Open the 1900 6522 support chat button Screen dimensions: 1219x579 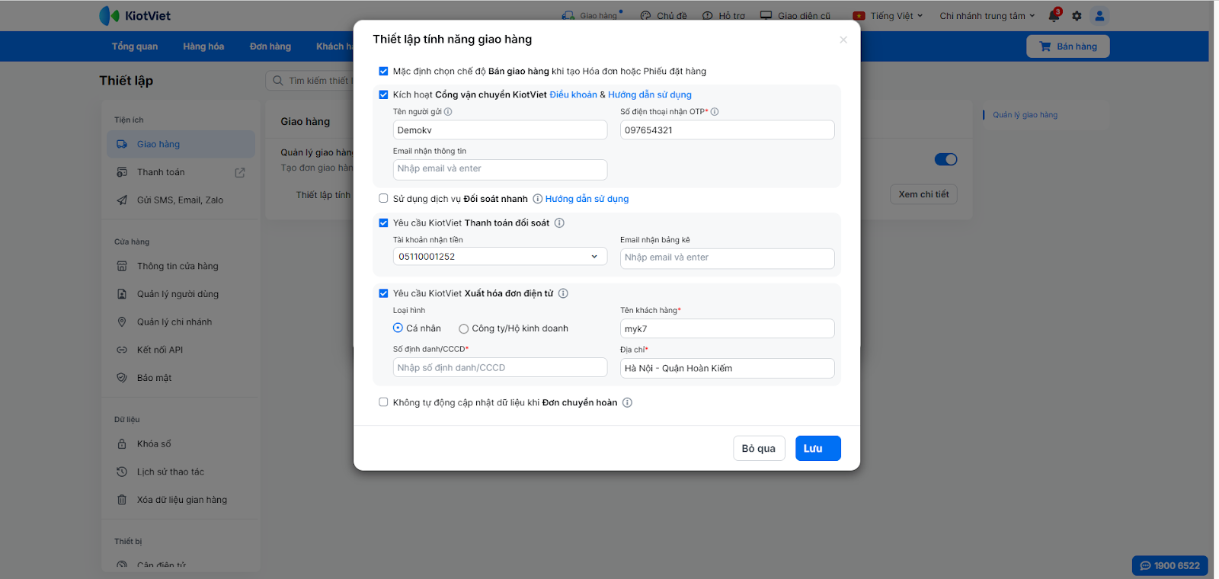(1170, 565)
